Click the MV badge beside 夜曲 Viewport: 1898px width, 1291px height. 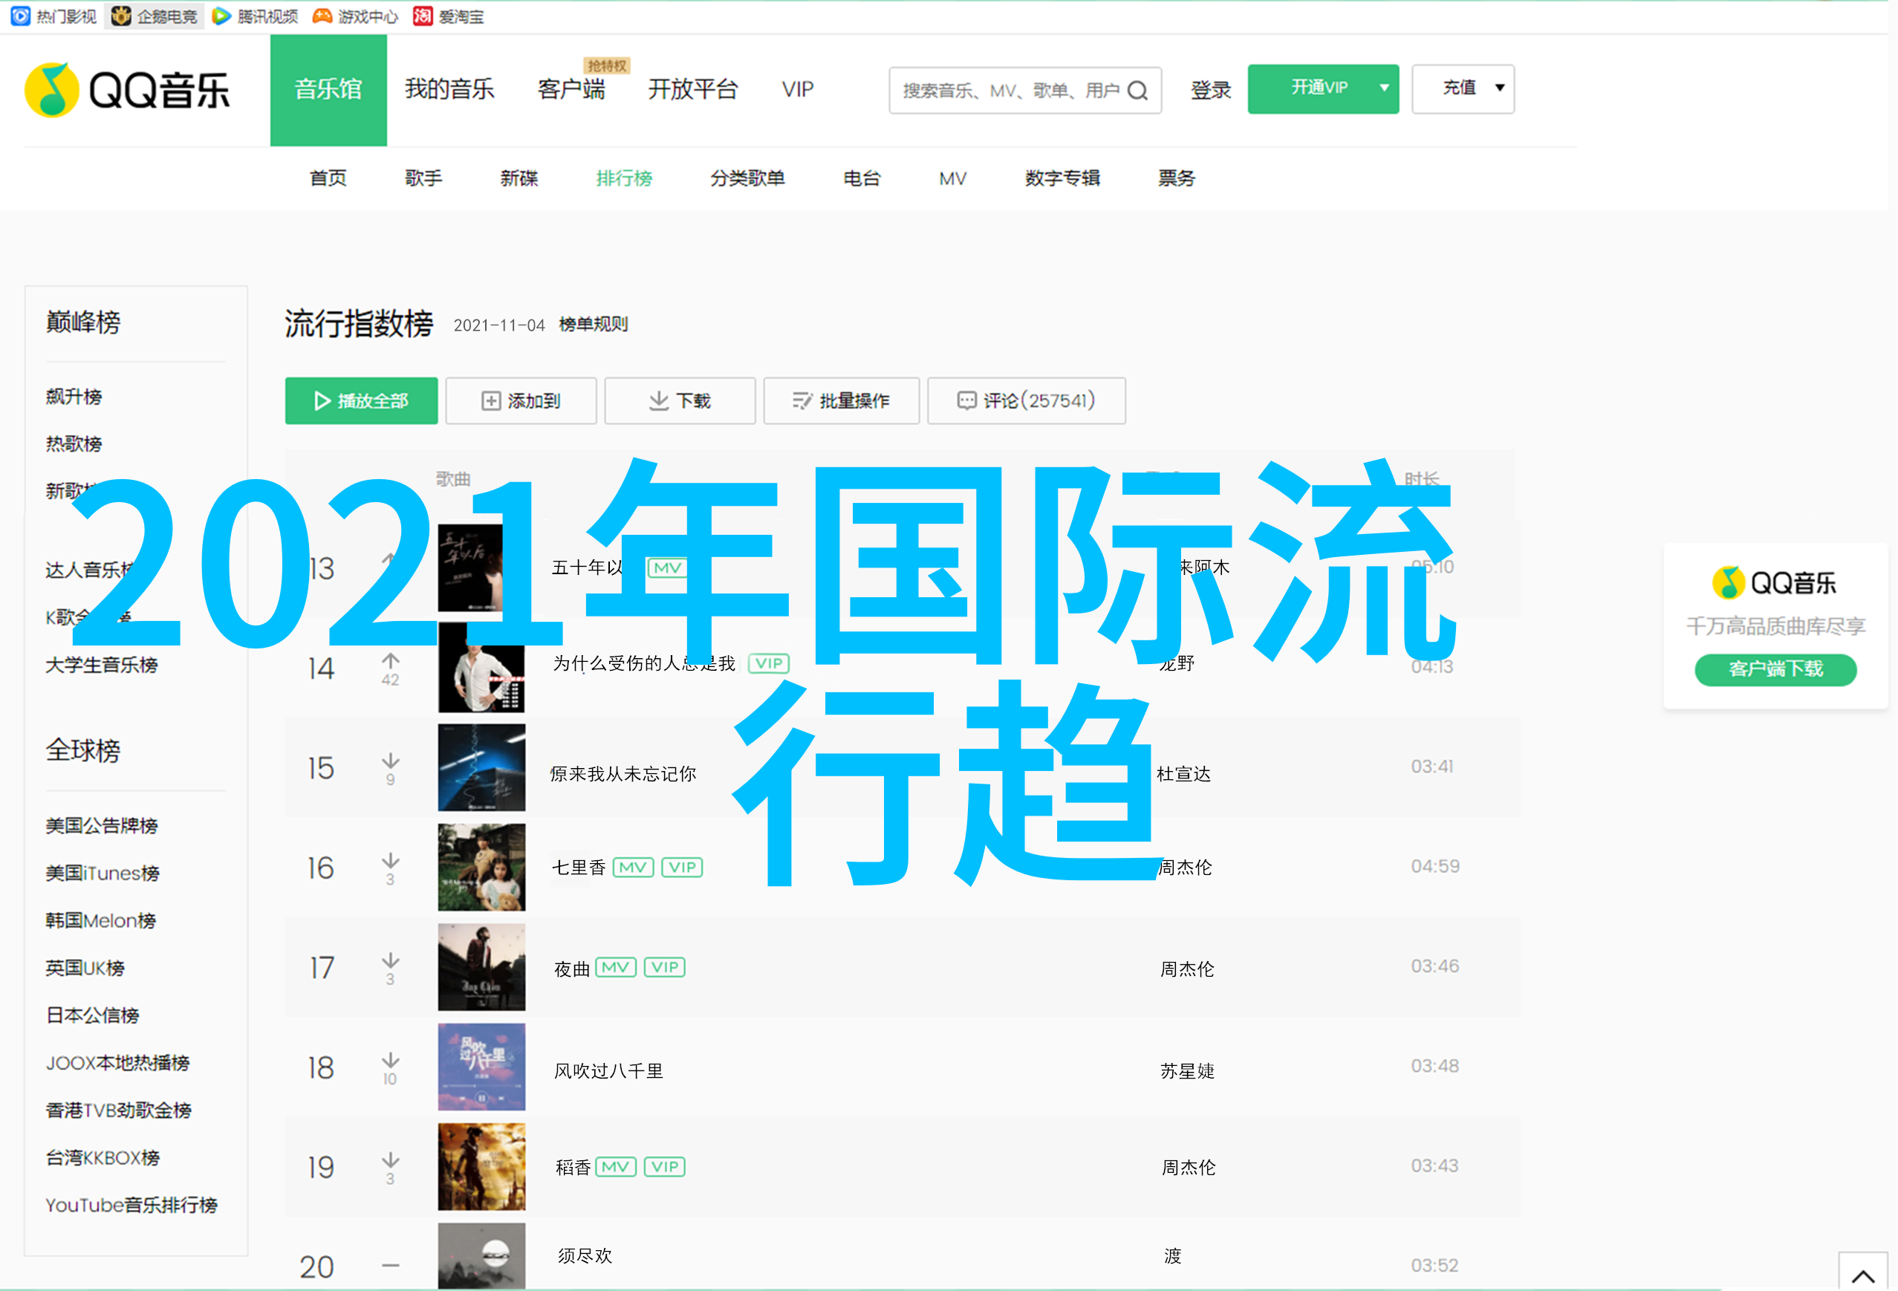pyautogui.click(x=616, y=968)
